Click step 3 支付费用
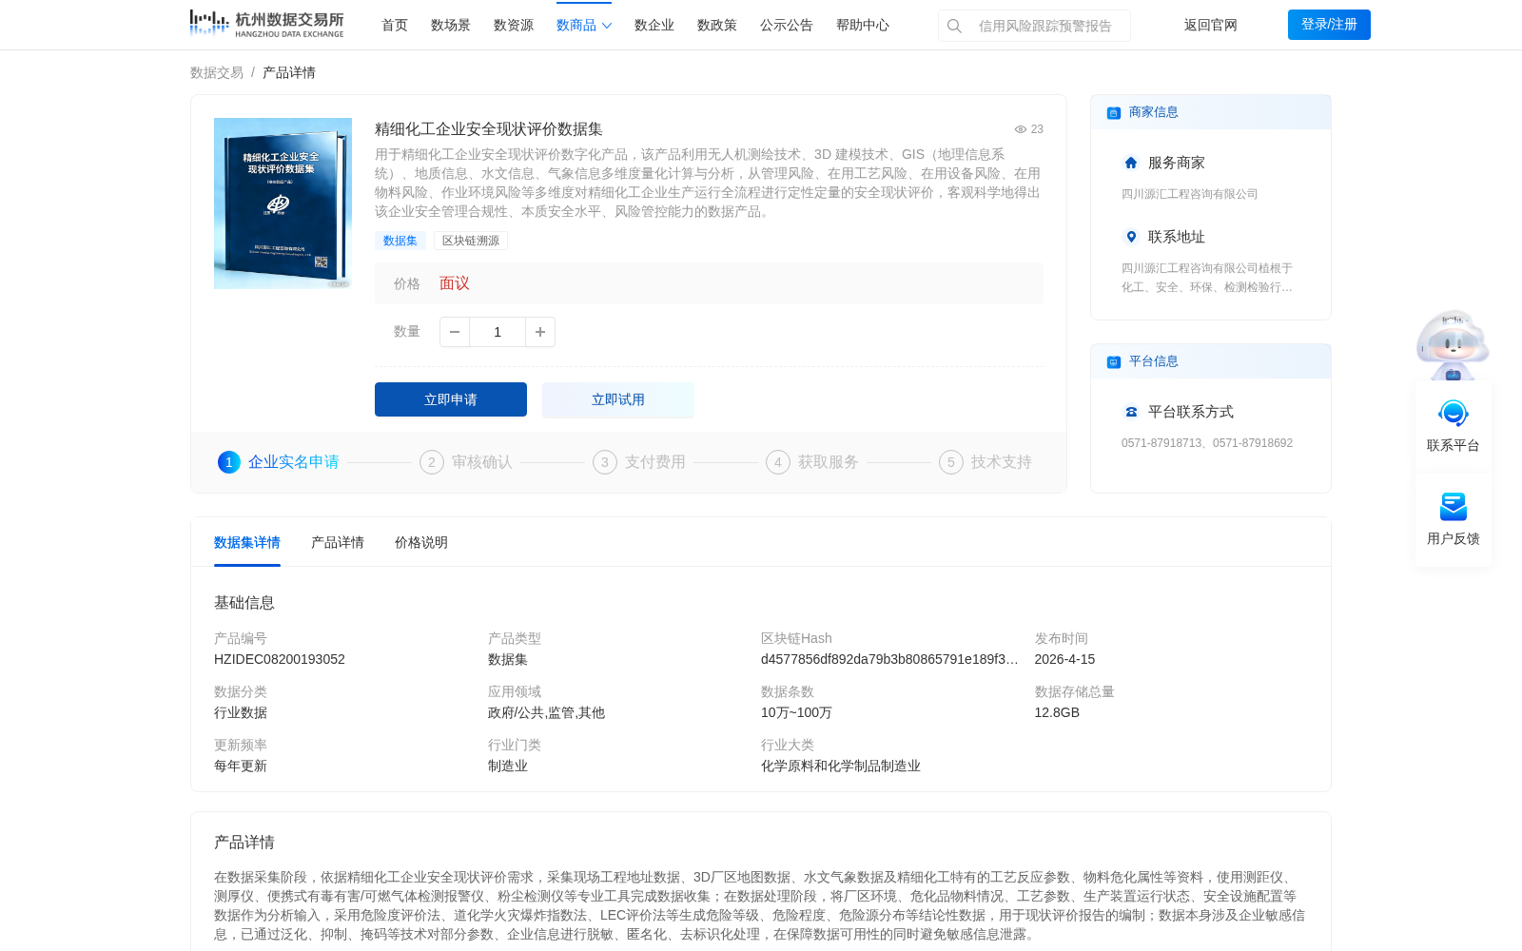 [x=639, y=462]
